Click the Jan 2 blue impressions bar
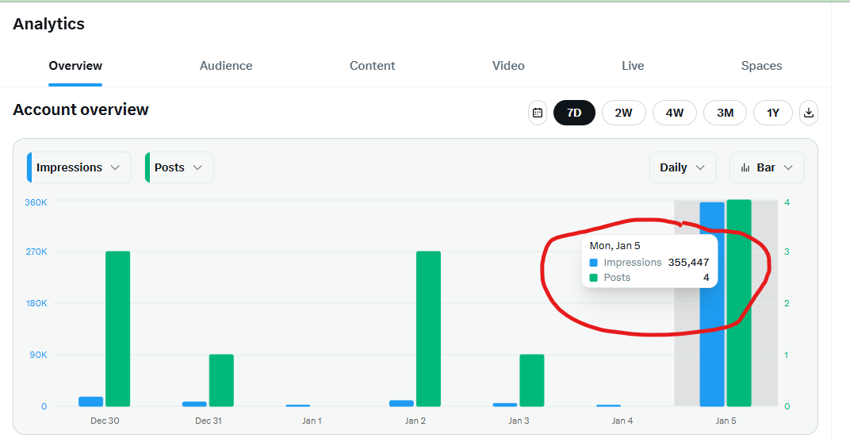The image size is (850, 442). pyautogui.click(x=401, y=403)
